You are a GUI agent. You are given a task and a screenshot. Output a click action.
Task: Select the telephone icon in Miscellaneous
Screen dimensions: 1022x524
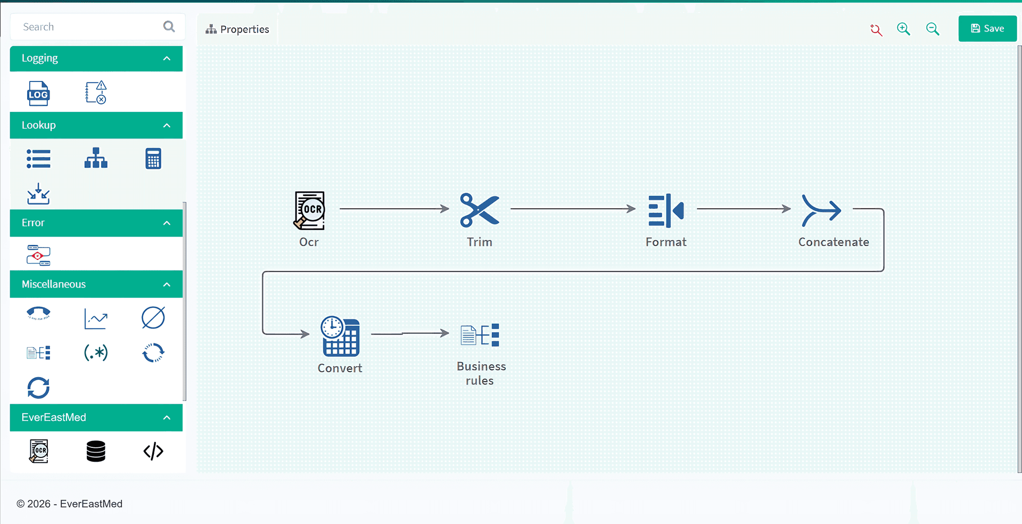38,313
